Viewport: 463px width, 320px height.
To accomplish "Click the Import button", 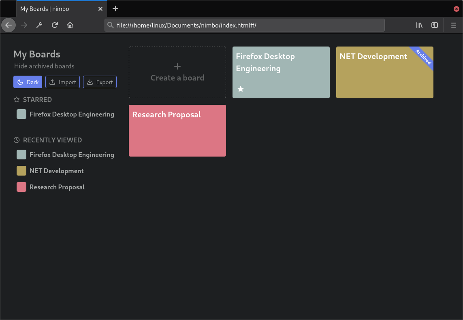I will (x=62, y=82).
